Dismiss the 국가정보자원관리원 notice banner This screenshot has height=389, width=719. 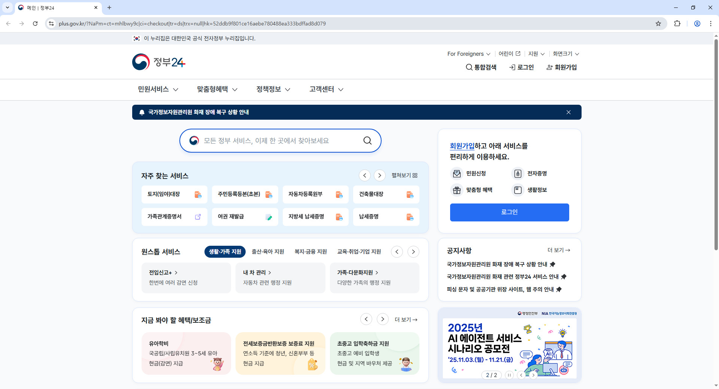[x=568, y=112]
